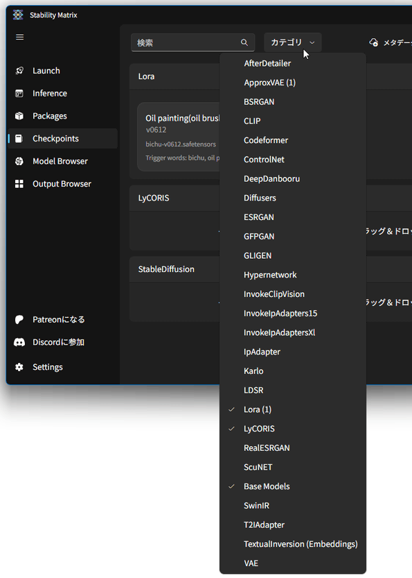Viewport: 412px width, 578px height.
Task: Enable the Codeformer category
Action: pyautogui.click(x=293, y=140)
